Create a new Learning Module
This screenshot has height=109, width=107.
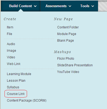click(19, 74)
